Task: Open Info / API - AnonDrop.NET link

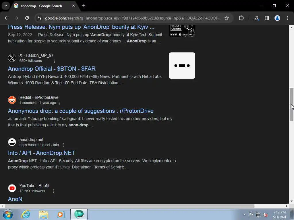Action: pyautogui.click(x=41, y=153)
